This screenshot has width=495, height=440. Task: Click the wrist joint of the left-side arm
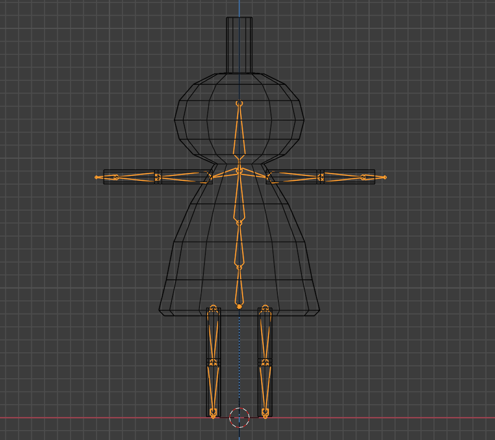tap(116, 177)
